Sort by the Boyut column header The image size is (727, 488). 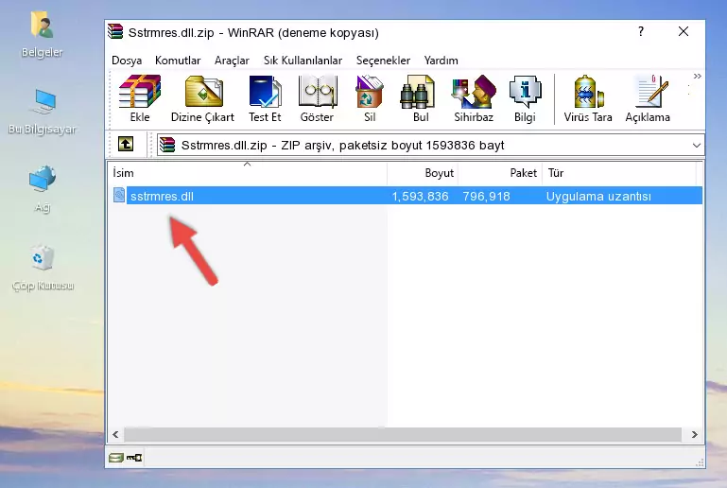[x=423, y=173]
